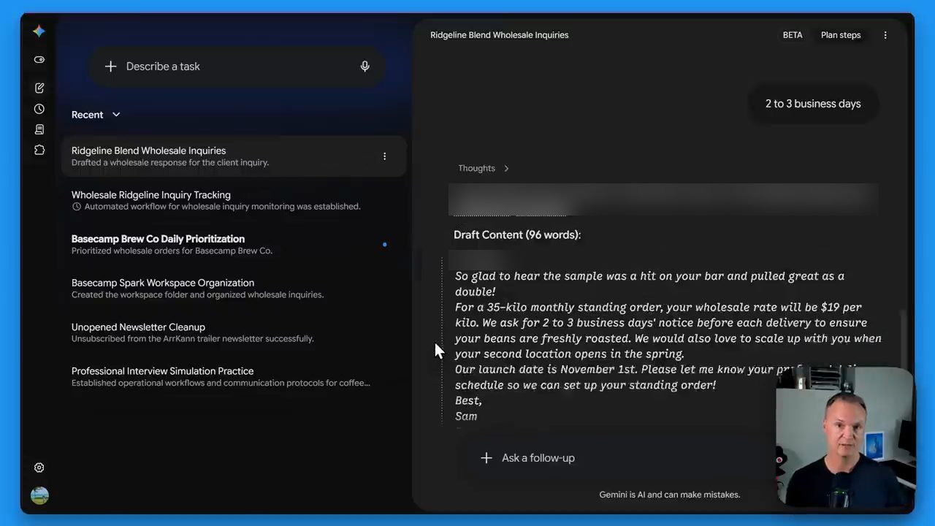Collapse the Recent list chevron
Image resolution: width=935 pixels, height=526 pixels.
(x=116, y=115)
